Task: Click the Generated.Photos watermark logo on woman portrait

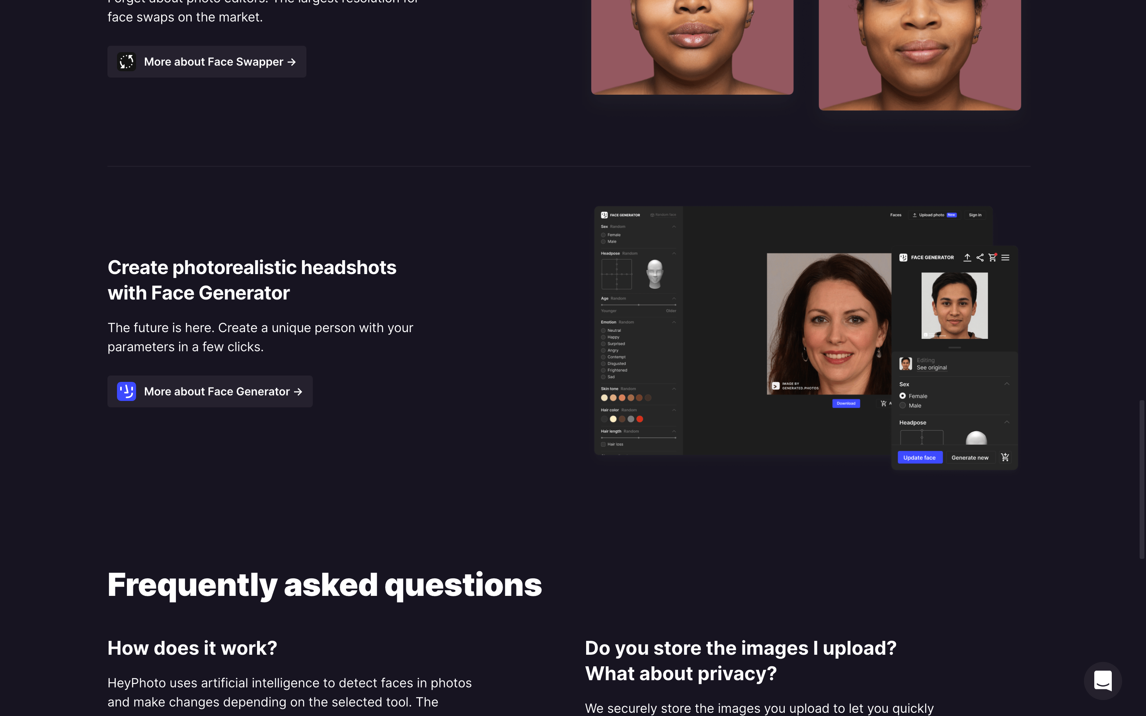Action: [776, 386]
